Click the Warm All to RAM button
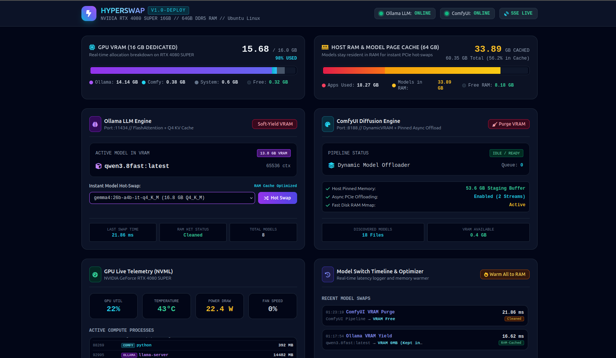Screen dimensions: 616x358 pyautogui.click(x=505, y=274)
